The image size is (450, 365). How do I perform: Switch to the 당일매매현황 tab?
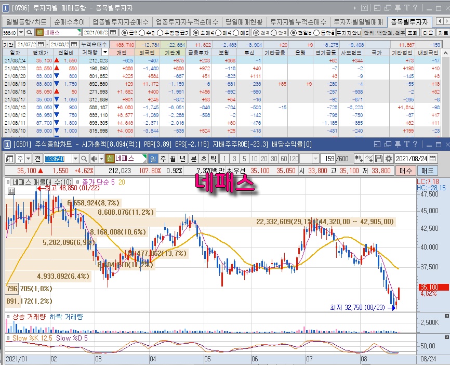(x=244, y=22)
